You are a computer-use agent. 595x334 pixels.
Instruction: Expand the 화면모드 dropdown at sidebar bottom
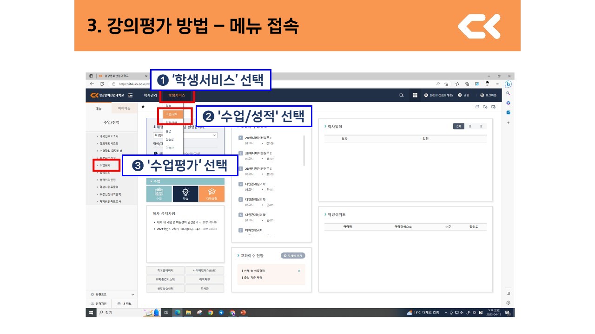[132, 295]
